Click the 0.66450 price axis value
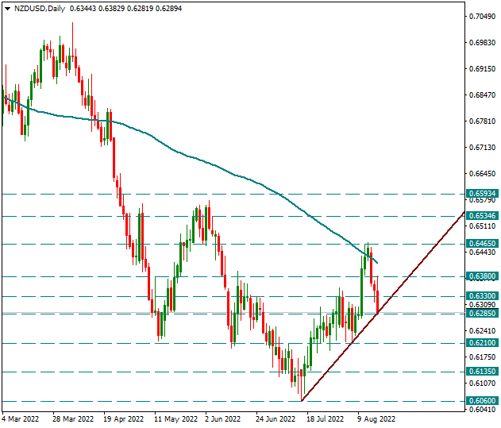The width and height of the screenshot is (501, 428). (x=482, y=174)
